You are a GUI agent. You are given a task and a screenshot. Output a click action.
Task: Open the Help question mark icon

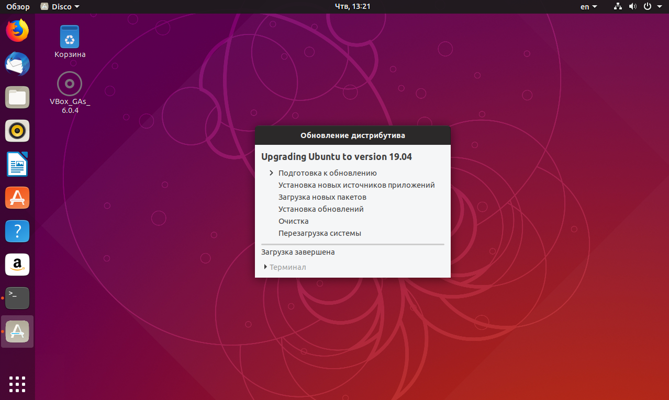point(17,231)
